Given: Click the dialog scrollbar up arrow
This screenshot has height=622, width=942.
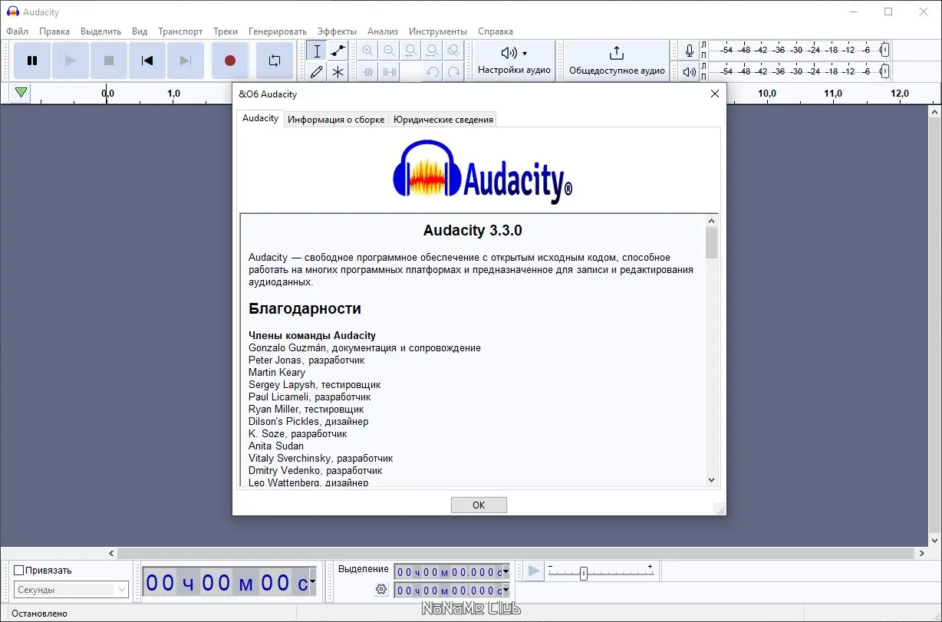Looking at the screenshot, I should (x=711, y=221).
